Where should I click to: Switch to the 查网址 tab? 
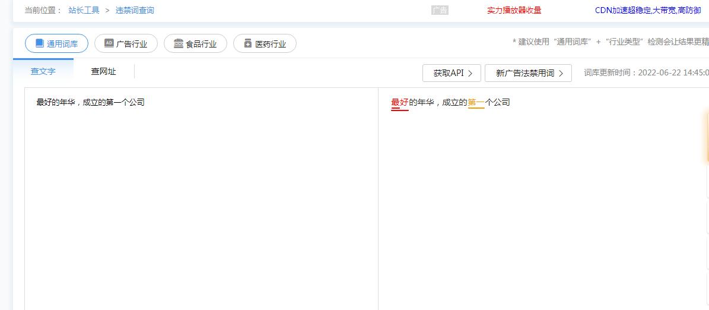tap(104, 71)
